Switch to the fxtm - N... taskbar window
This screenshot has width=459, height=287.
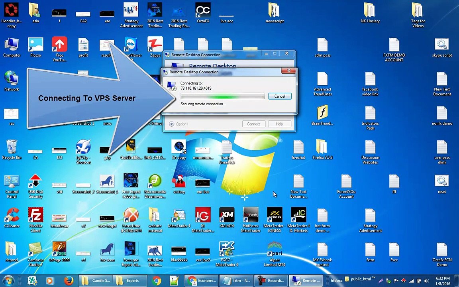(236, 281)
